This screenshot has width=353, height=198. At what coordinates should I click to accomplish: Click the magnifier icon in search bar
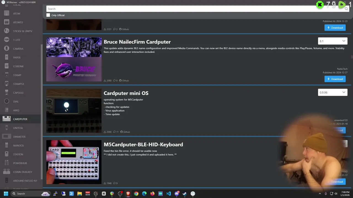tap(346, 9)
